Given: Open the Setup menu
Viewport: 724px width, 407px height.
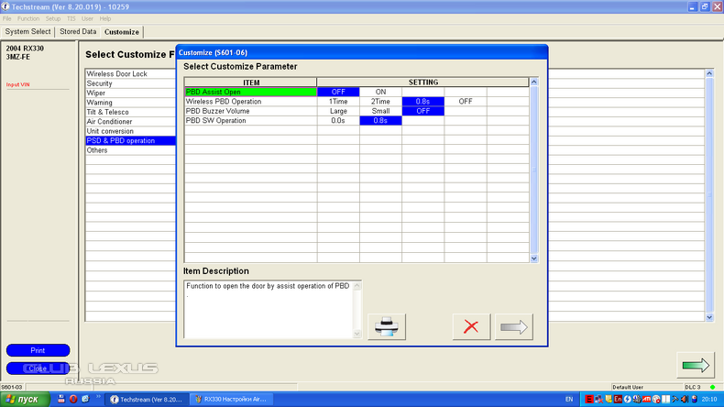Looking at the screenshot, I should pos(53,18).
